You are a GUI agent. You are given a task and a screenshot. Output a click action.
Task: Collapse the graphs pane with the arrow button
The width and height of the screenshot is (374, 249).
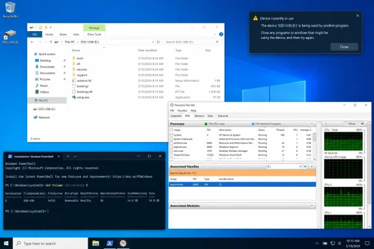point(326,124)
